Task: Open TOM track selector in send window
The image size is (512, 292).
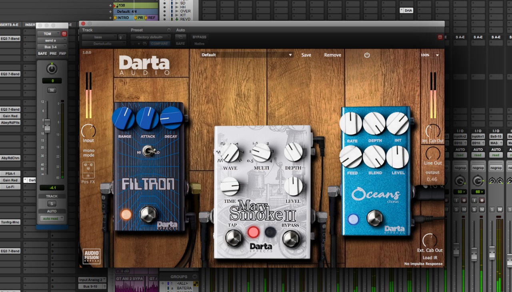Action: pyautogui.click(x=49, y=34)
